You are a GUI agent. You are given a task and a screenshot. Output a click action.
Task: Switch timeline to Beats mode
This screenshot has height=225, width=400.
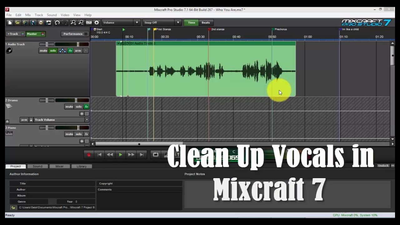206,22
